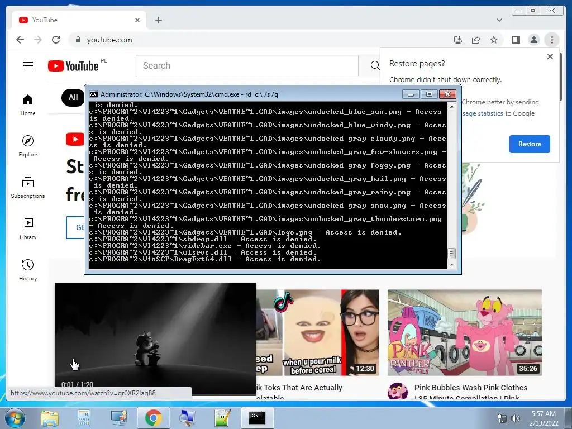
Task: Click the padlock site info icon
Action: click(78, 40)
